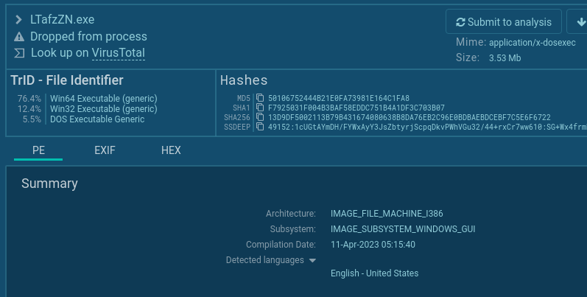Click the refresh icon in Submit to analysis
This screenshot has height=297, width=587.
pyautogui.click(x=460, y=22)
